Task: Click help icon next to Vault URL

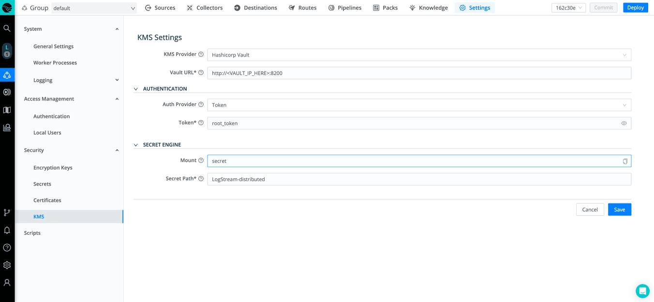Action: point(201,72)
